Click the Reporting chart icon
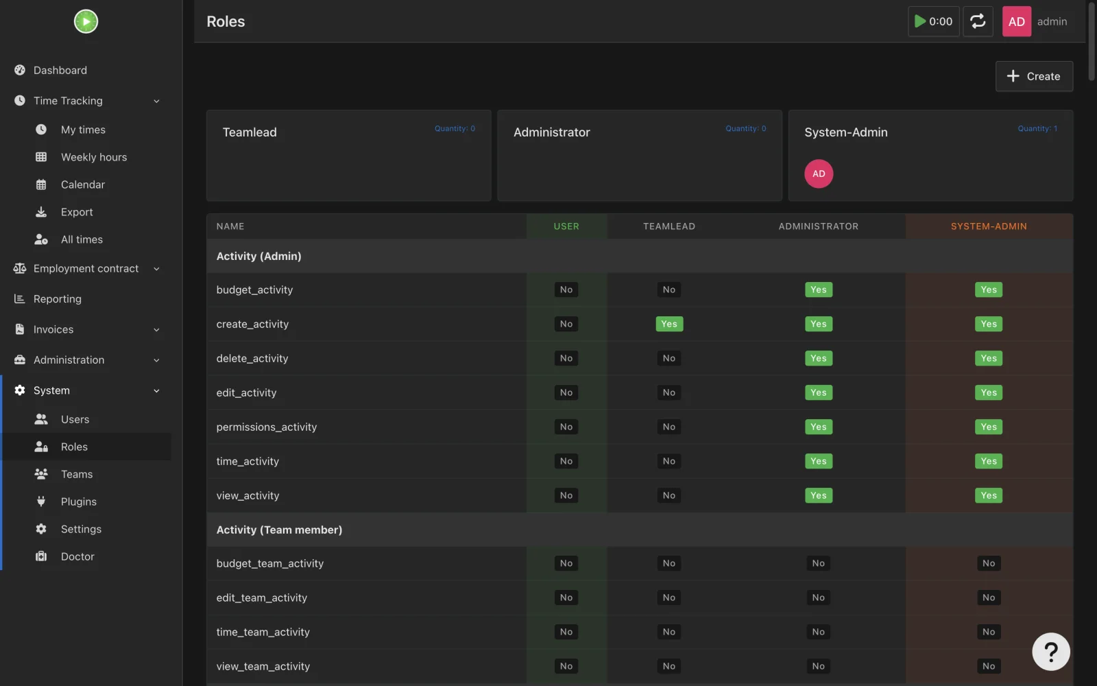This screenshot has height=686, width=1097. click(20, 299)
